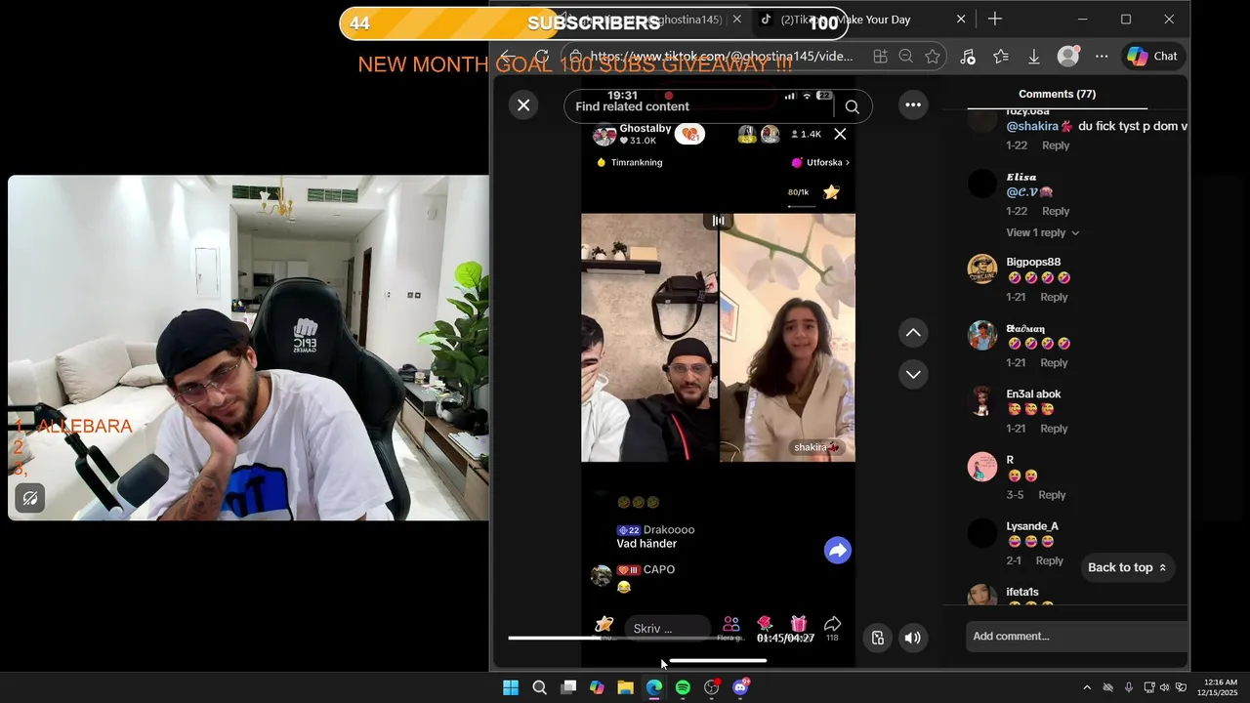Open Windows taskbar Search
This screenshot has height=703, width=1250.
point(539,687)
